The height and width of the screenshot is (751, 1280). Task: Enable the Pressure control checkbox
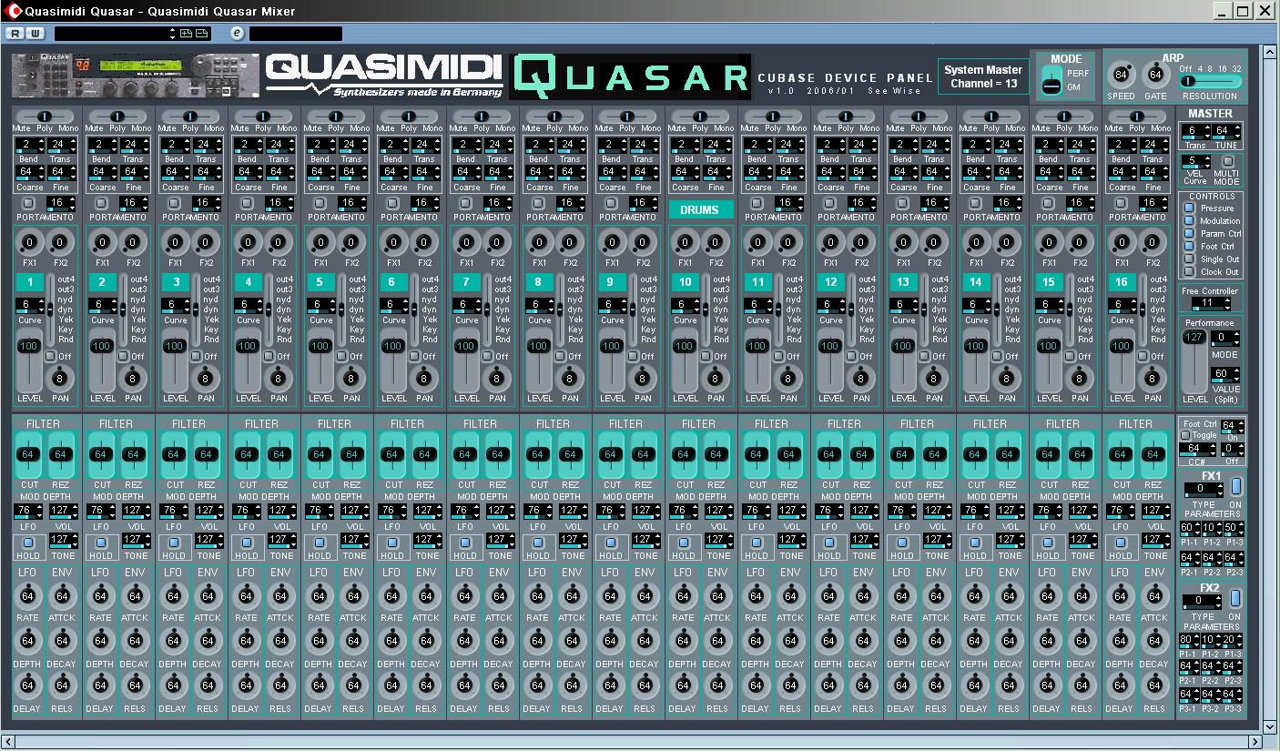[x=1189, y=208]
